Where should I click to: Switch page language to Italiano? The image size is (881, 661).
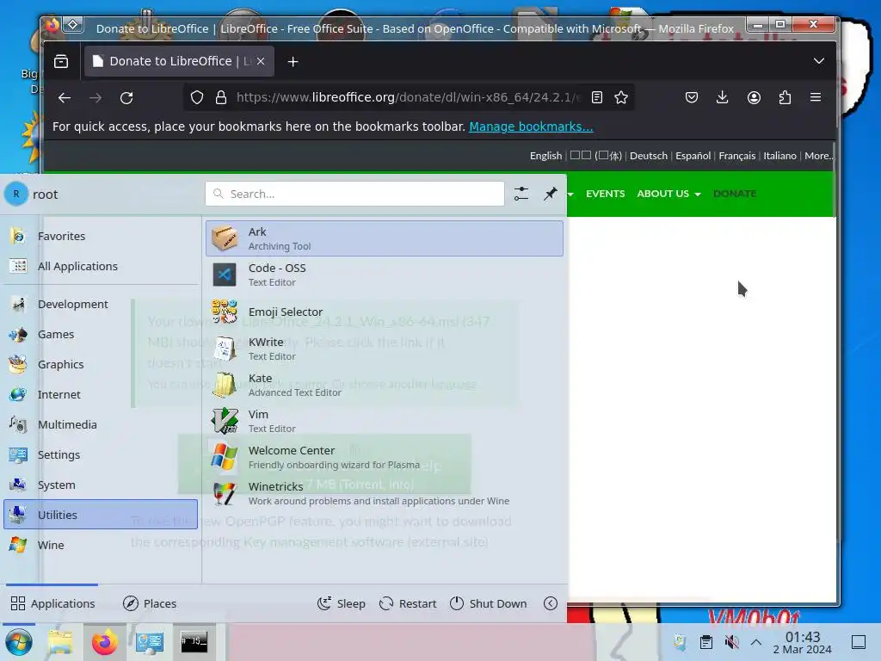[x=779, y=156]
